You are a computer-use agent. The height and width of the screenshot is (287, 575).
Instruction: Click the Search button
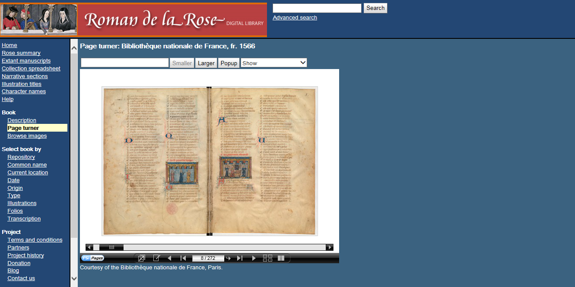375,8
